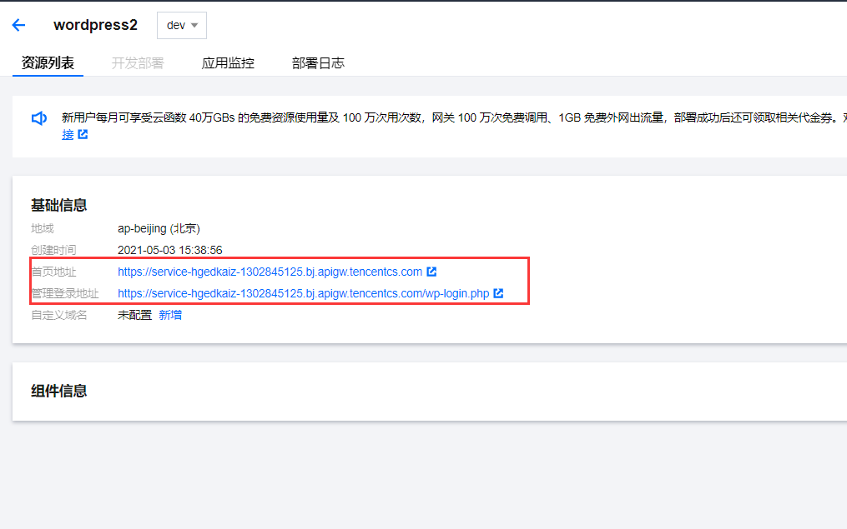Click the 自定义域名 field label

pyautogui.click(x=59, y=315)
